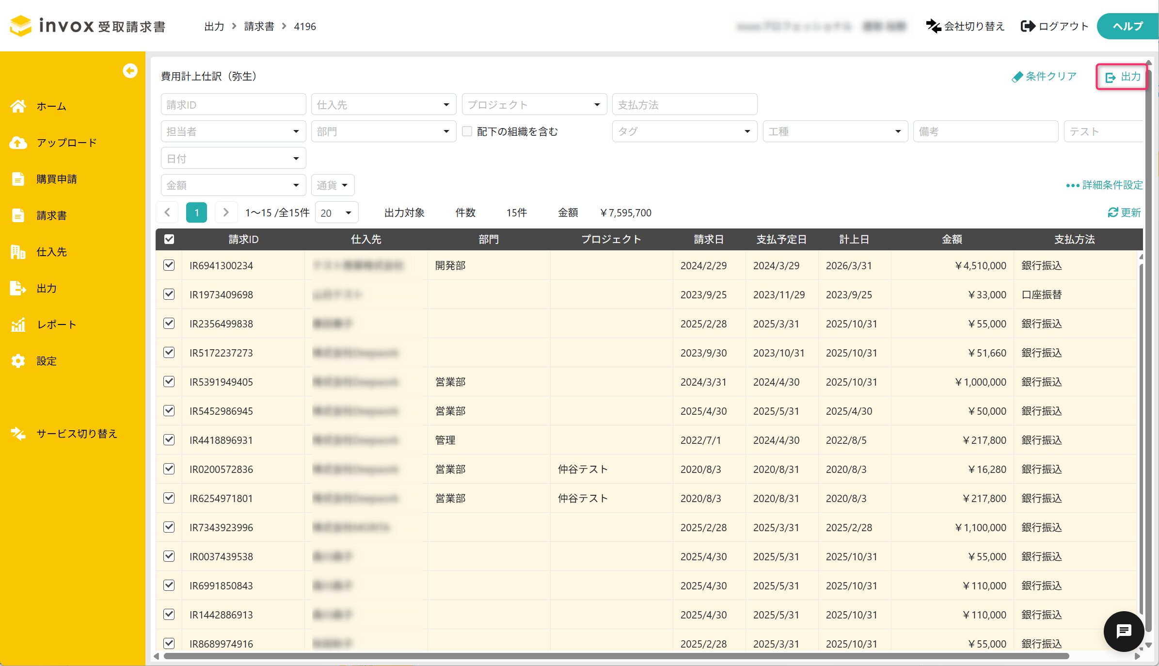Screen dimensions: 1159x666
Task: Enable 配下の組織を含む checkbox
Action: click(467, 131)
